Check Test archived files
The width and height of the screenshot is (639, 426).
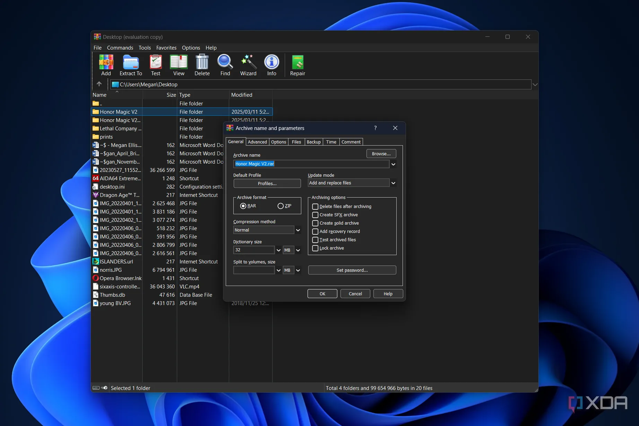[x=315, y=240]
